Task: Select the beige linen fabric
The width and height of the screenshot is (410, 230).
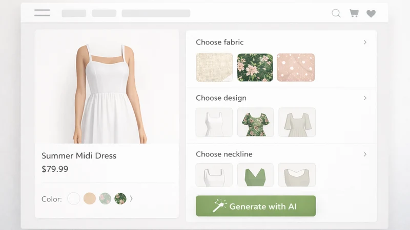Action: pyautogui.click(x=214, y=67)
